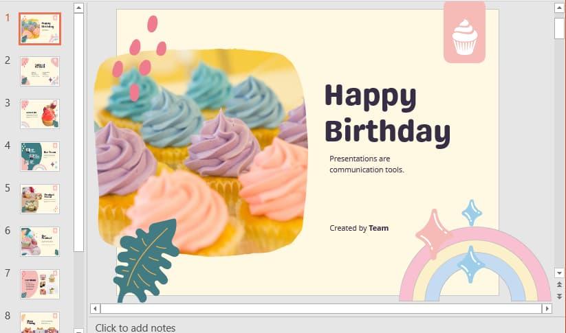The width and height of the screenshot is (566, 333).
Task: Click the horizontal scrollbar left arrow
Action: coord(95,308)
